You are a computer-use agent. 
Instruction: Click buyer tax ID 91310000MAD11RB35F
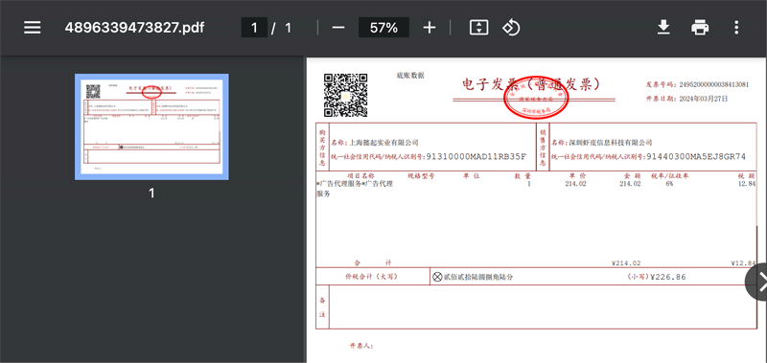tap(476, 156)
